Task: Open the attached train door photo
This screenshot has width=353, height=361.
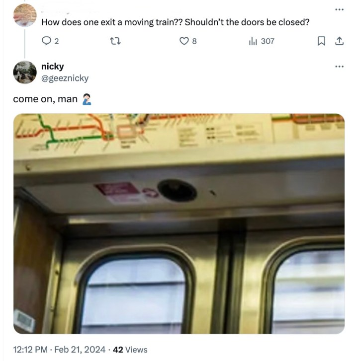Action: tap(179, 223)
